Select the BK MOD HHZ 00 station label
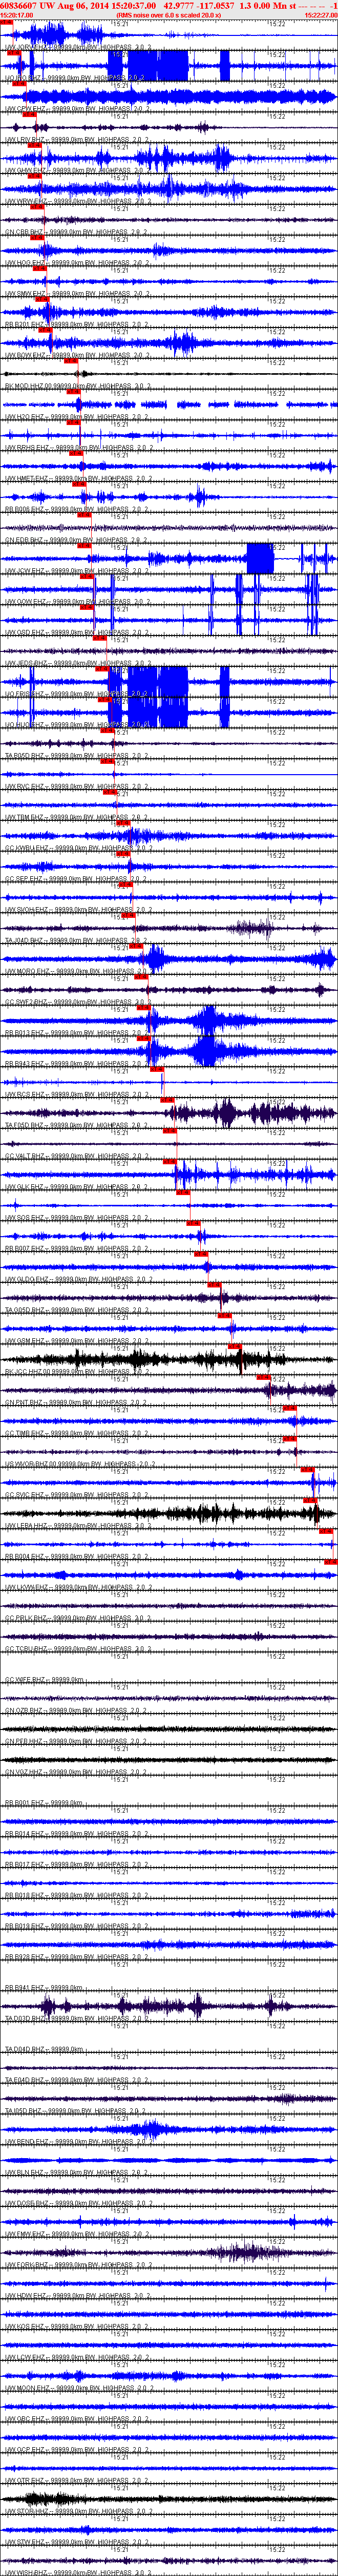 tap(78, 386)
